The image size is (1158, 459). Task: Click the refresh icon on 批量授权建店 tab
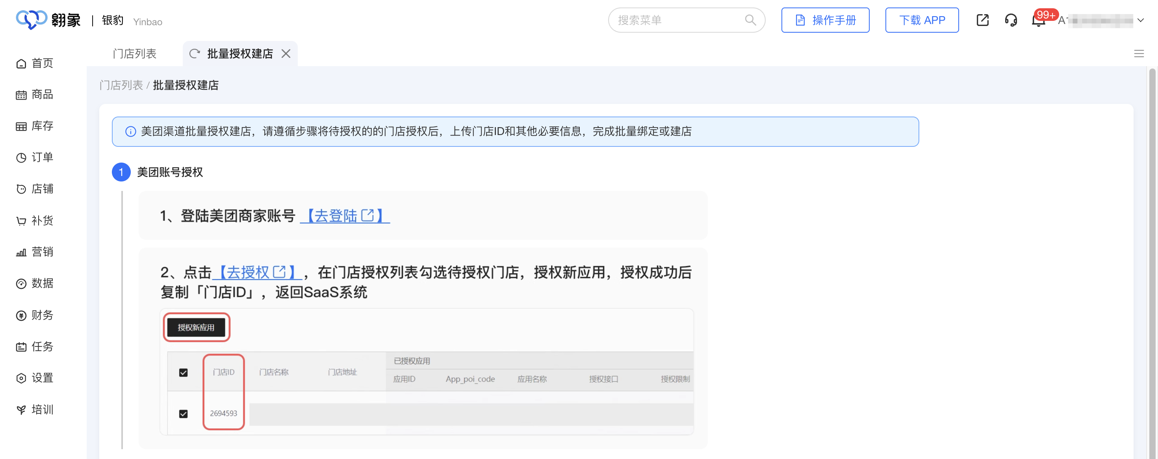194,54
